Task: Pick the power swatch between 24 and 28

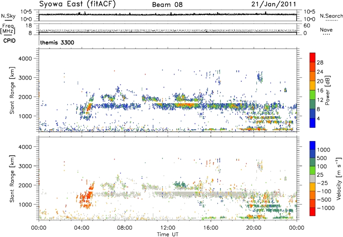Action: (313, 67)
